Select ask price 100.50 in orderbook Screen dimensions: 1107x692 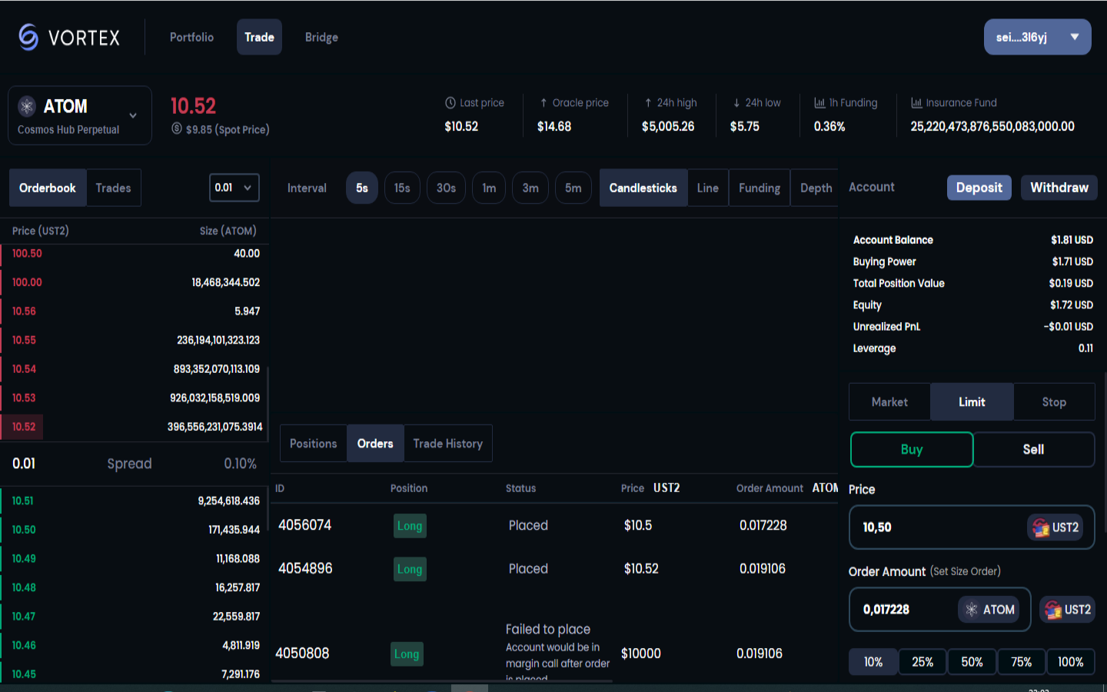point(27,254)
